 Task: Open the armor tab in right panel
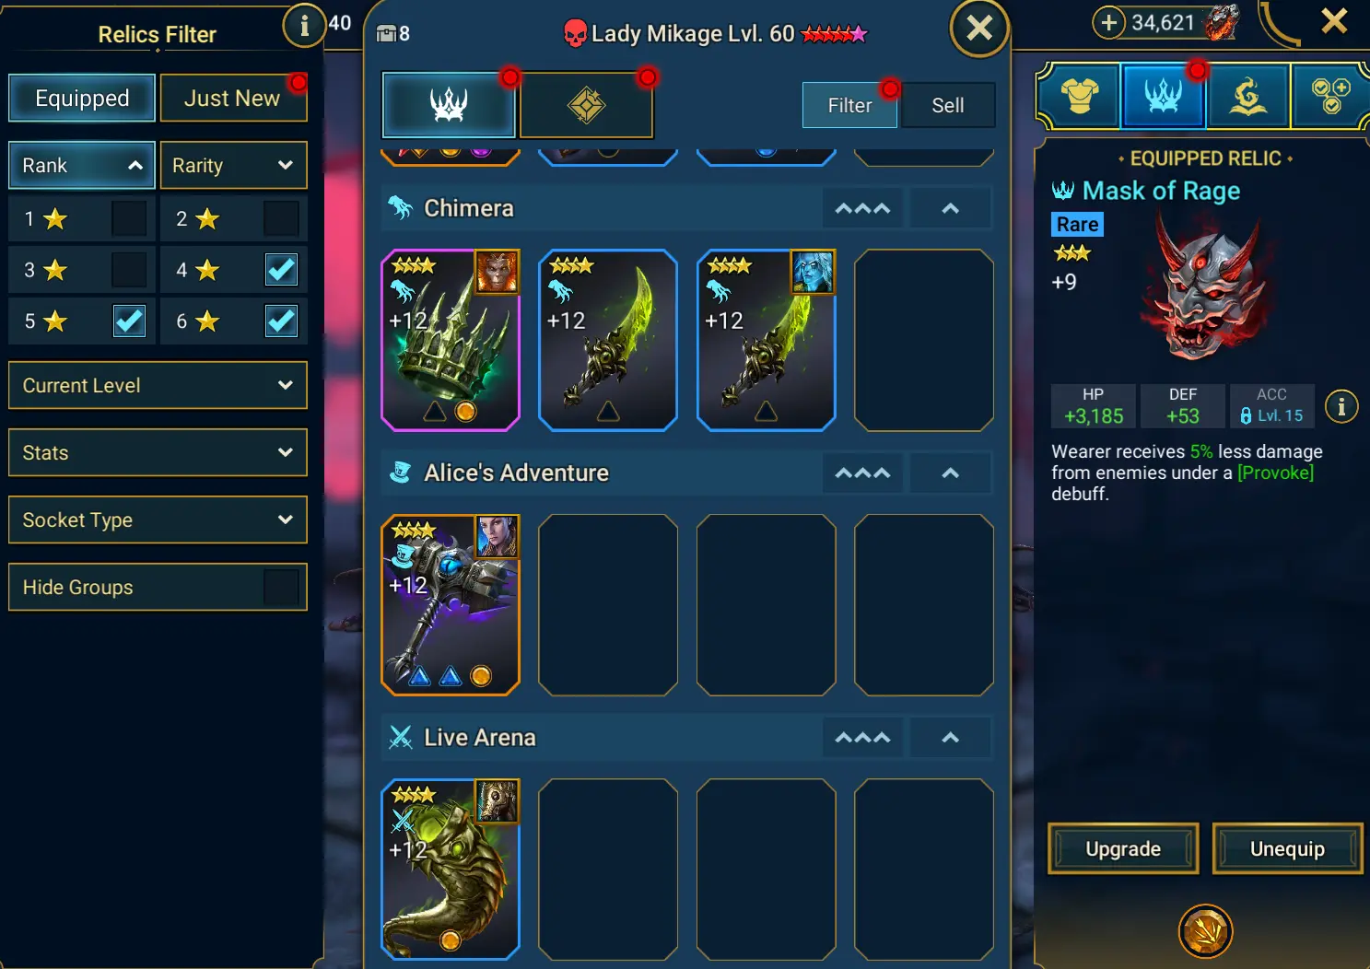point(1079,95)
